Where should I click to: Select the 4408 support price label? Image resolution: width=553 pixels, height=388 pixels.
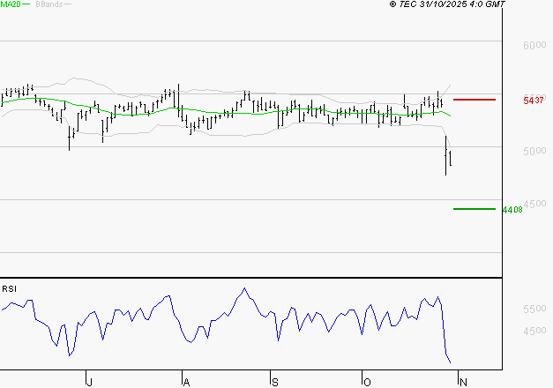(x=512, y=210)
